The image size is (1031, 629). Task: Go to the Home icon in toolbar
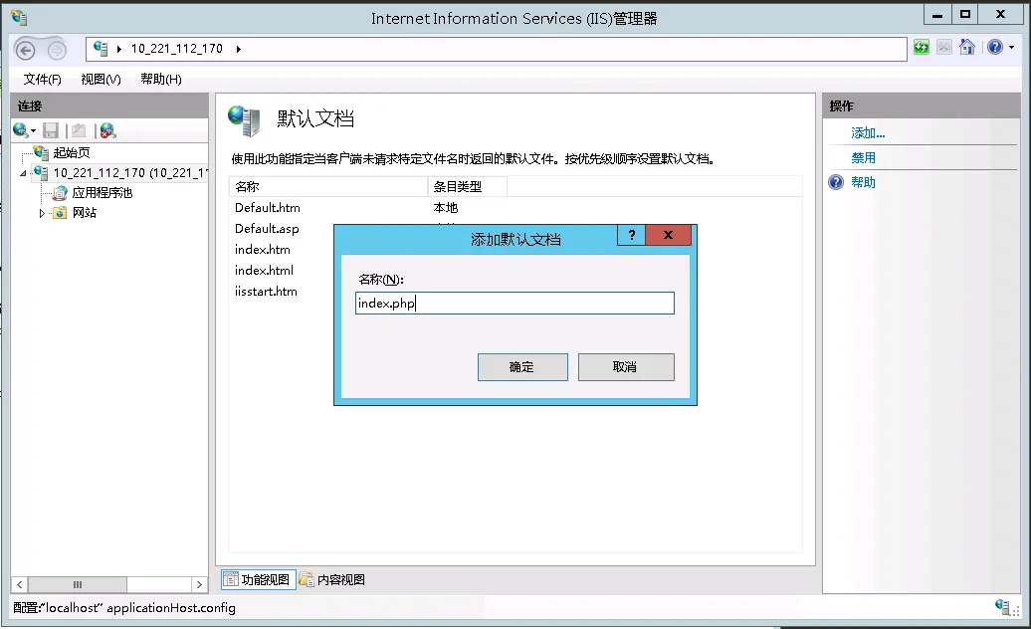(x=967, y=48)
